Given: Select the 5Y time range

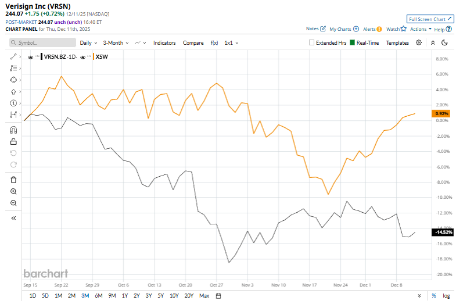Looking at the screenshot, I should point(160,296).
